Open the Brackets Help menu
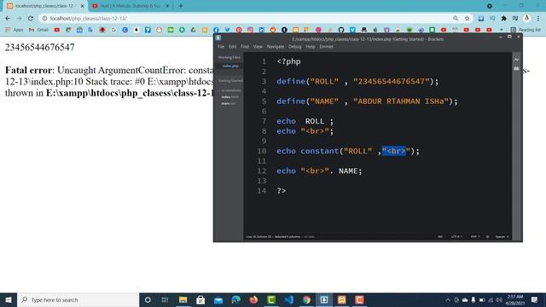 pyautogui.click(x=311, y=47)
